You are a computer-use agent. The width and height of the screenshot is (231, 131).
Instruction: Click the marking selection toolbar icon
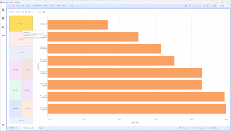click(x=204, y=6)
